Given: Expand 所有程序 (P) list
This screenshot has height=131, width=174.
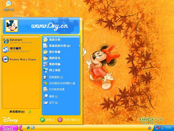Looking at the screenshot, I should coord(20,112).
